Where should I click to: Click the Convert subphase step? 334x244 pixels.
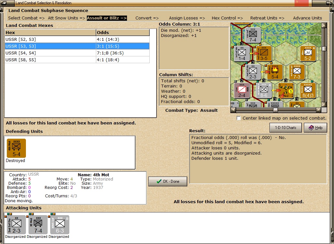coord(147,18)
